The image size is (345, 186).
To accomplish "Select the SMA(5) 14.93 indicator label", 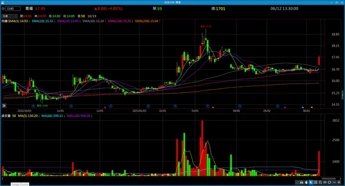I will click(19, 21).
